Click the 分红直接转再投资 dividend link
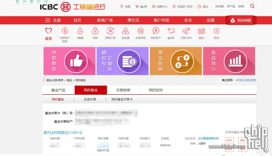272x156 pixels. point(208,139)
